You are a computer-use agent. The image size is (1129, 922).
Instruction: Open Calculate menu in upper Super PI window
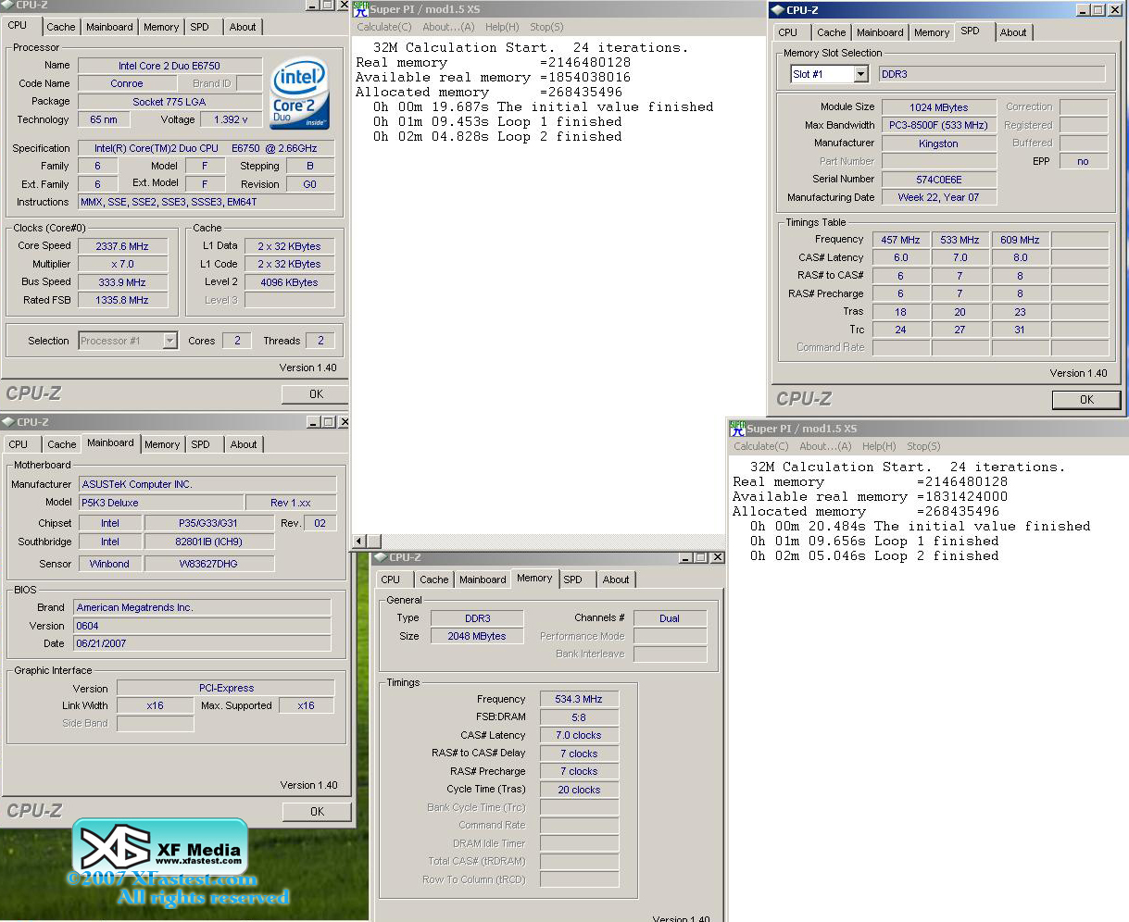[x=383, y=27]
